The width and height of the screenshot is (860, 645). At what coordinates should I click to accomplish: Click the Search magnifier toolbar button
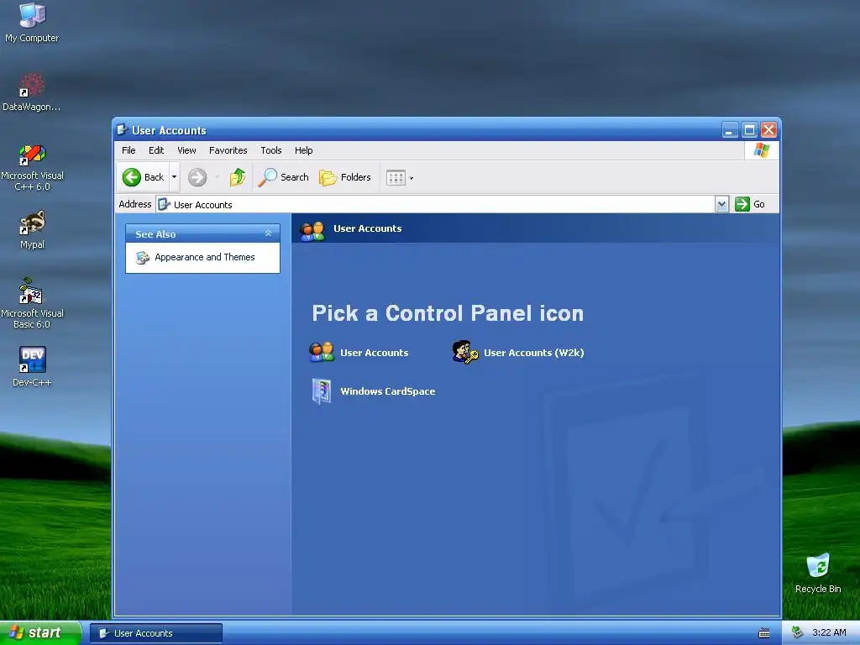pyautogui.click(x=284, y=177)
